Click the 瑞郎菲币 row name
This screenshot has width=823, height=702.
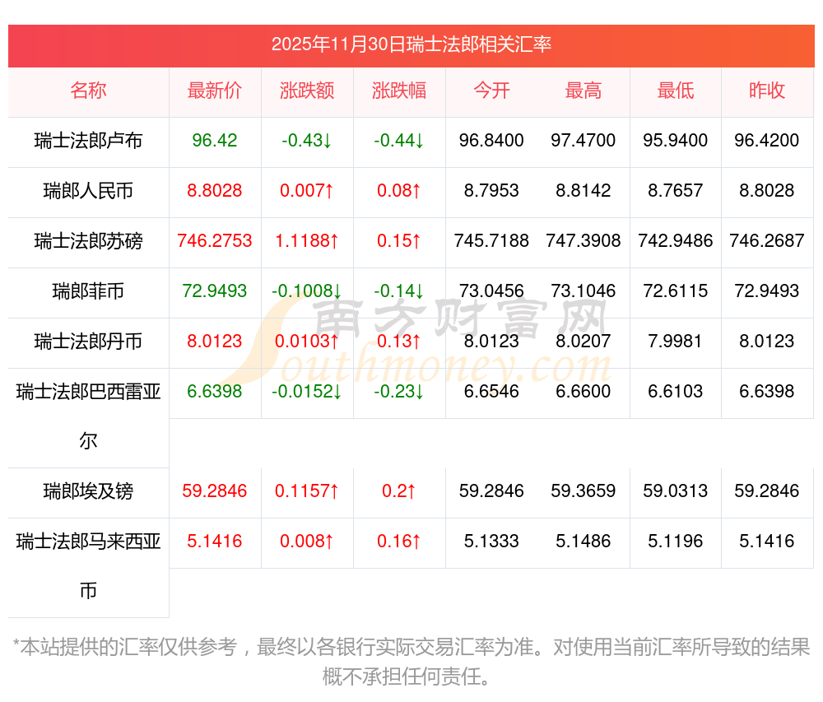click(x=88, y=291)
